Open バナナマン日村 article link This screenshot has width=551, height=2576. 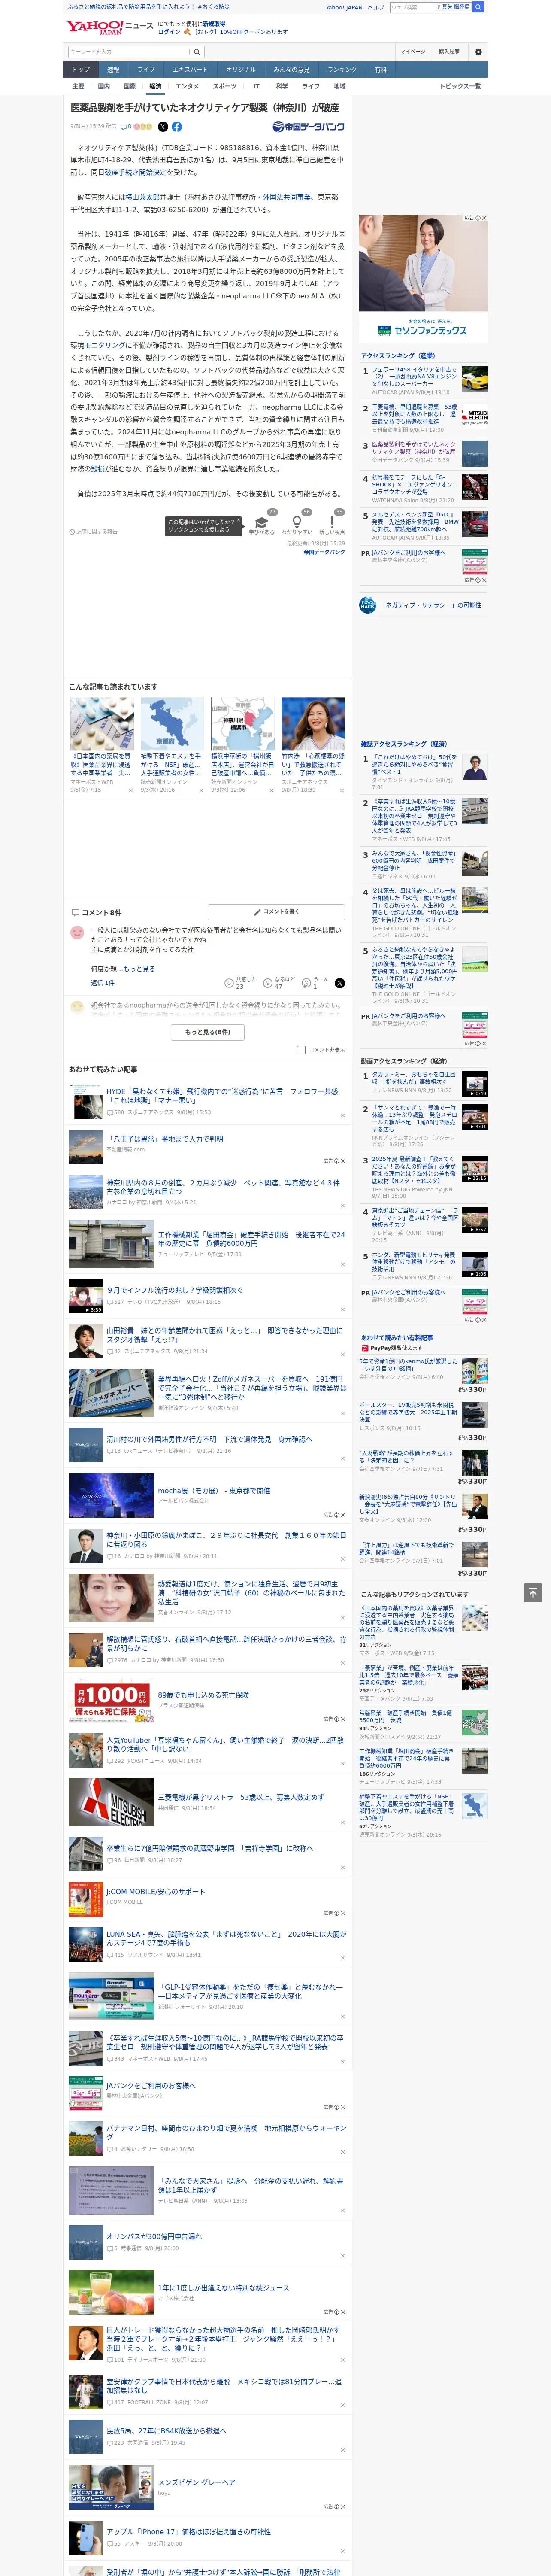point(226,2132)
